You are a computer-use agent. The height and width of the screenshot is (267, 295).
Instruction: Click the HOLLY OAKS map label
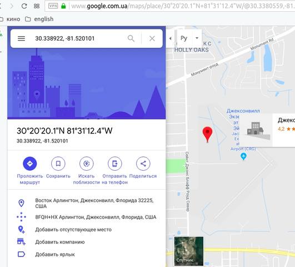tap(191, 50)
